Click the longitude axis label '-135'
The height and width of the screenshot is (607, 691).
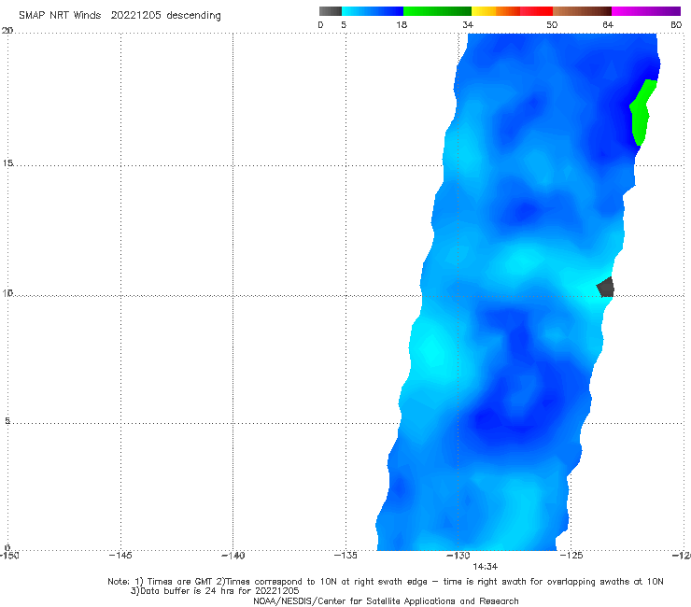(x=345, y=556)
